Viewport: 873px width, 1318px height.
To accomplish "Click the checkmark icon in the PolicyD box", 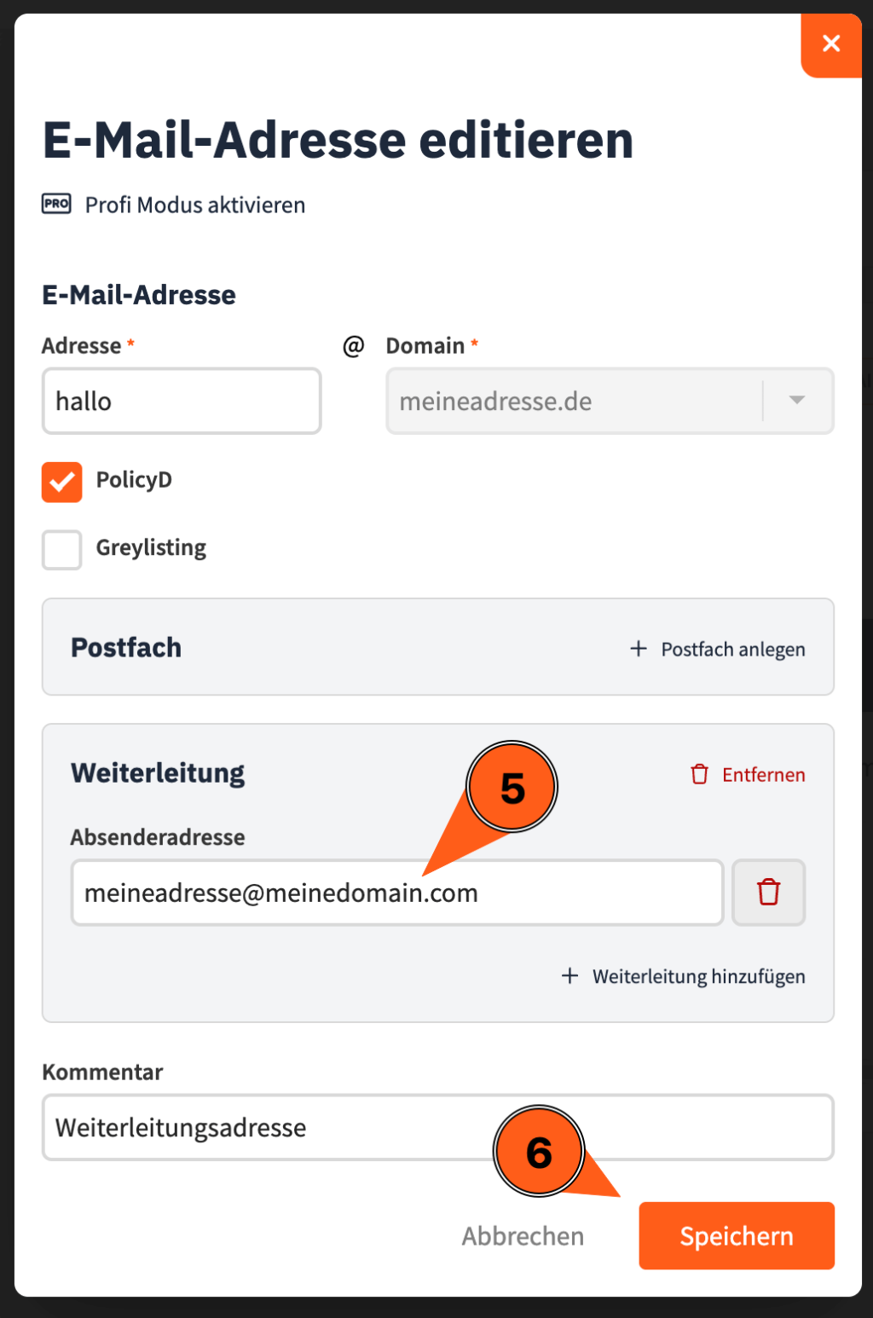I will click(61, 482).
